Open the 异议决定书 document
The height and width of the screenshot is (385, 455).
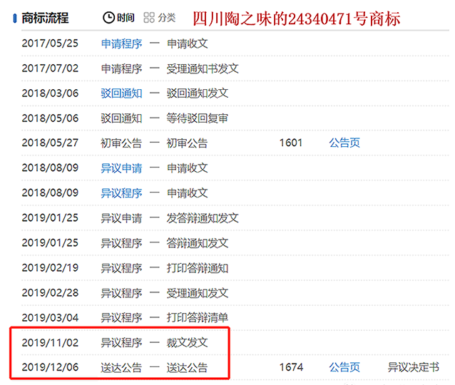click(x=413, y=367)
